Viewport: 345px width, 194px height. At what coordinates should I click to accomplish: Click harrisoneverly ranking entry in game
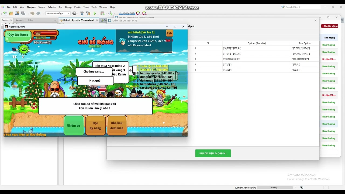click(158, 73)
